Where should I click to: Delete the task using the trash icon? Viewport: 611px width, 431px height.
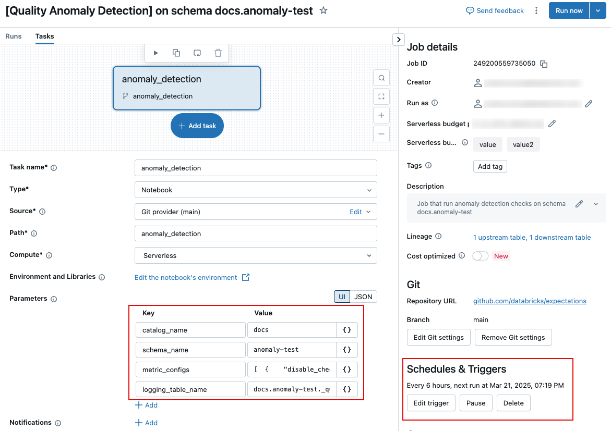217,53
